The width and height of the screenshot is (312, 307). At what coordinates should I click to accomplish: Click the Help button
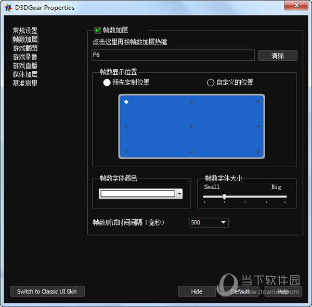[x=283, y=291]
